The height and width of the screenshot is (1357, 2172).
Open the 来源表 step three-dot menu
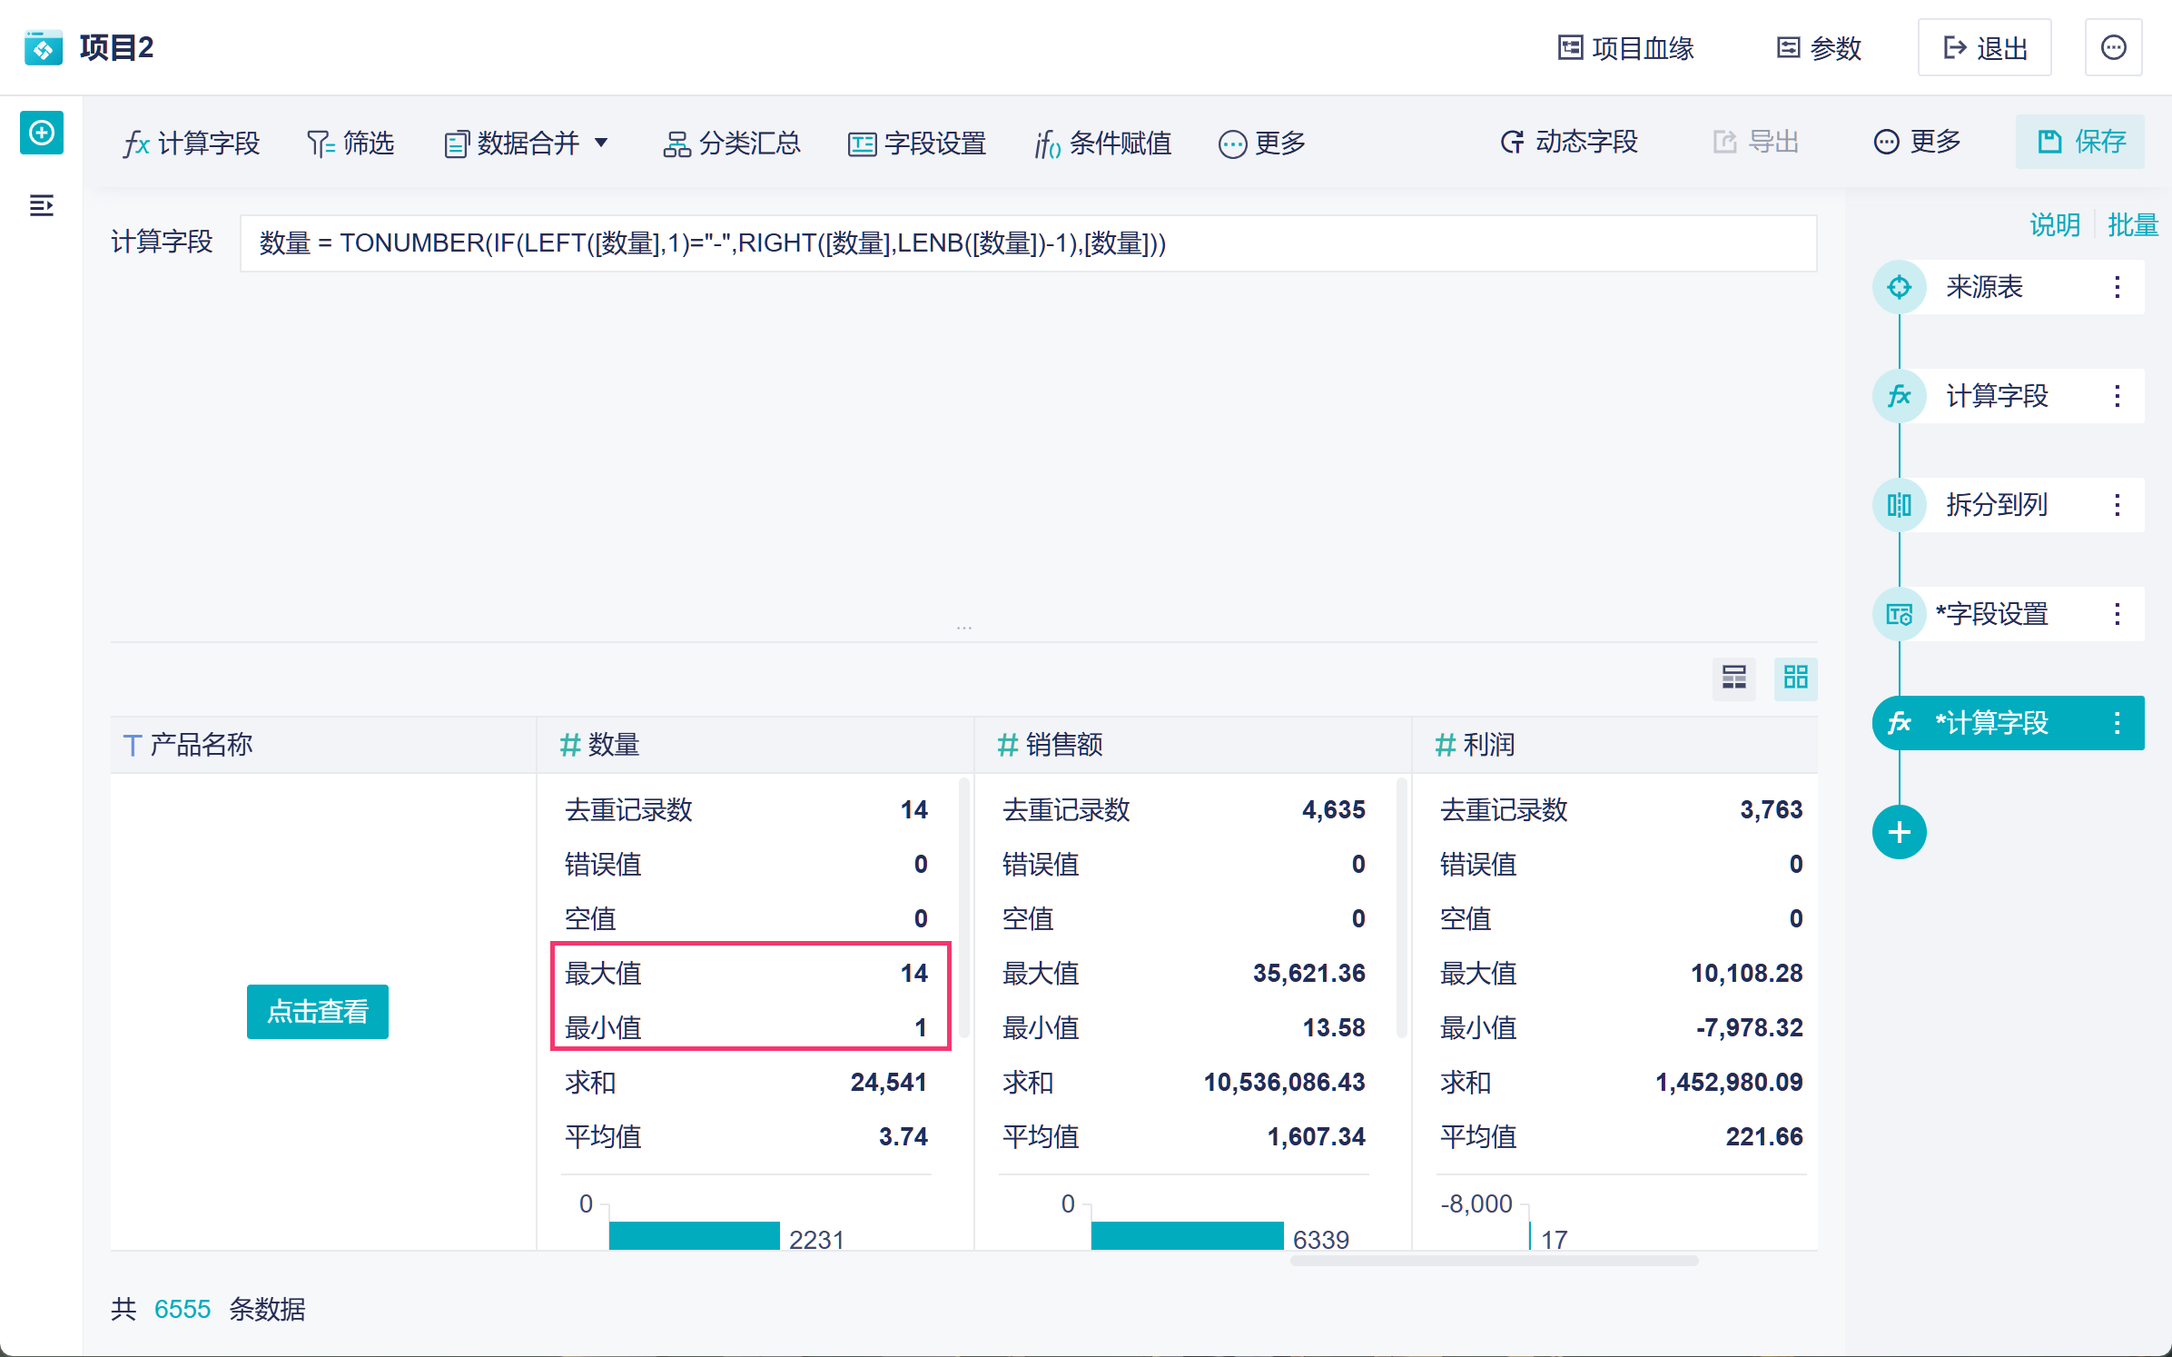tap(2117, 288)
